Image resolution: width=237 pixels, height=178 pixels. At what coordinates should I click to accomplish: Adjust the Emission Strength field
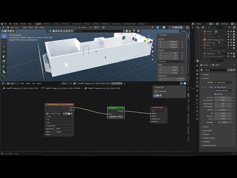tap(116, 117)
